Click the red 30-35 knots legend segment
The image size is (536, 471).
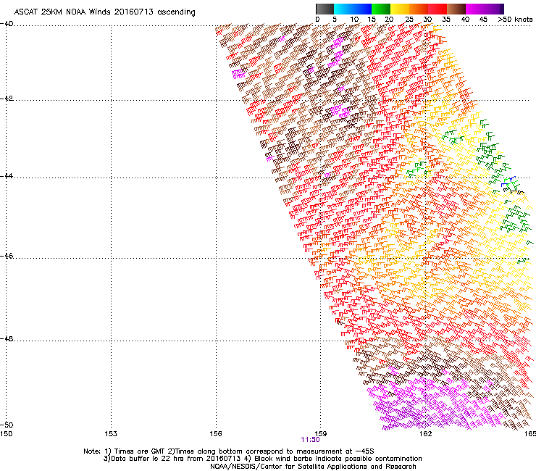(x=437, y=9)
